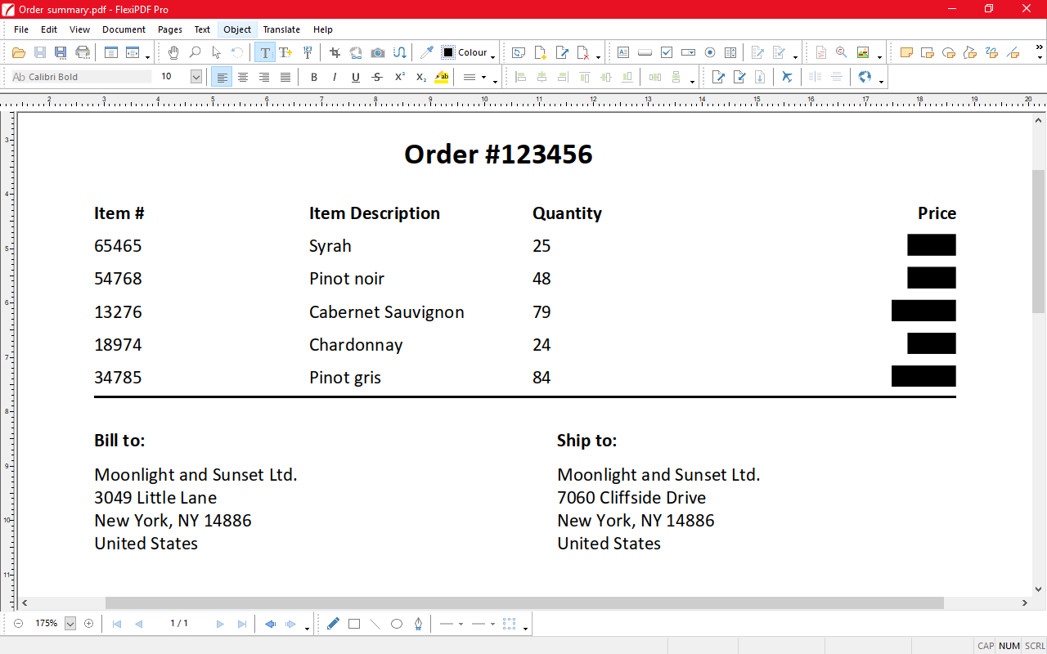Open the font size dropdown
This screenshot has height=654, width=1047.
pyautogui.click(x=196, y=77)
